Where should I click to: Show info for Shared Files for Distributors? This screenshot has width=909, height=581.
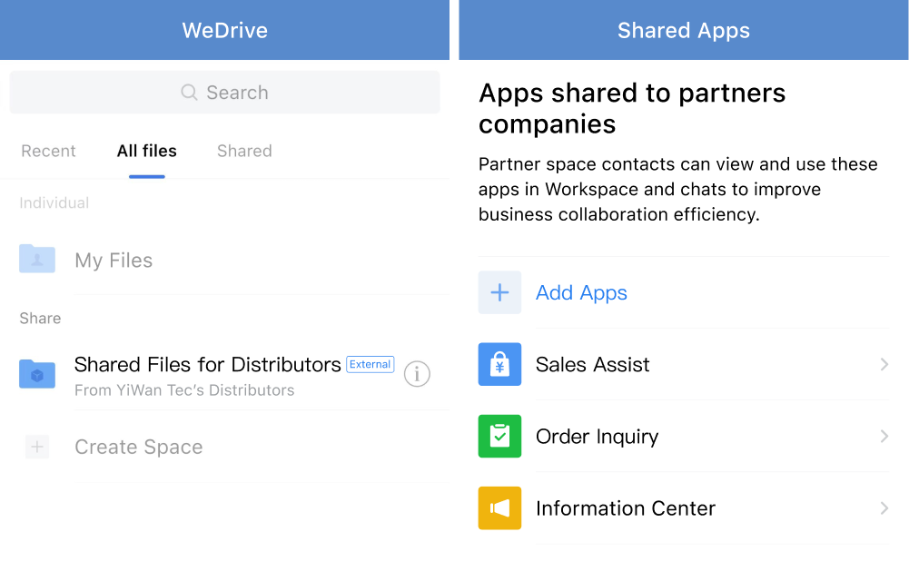tap(417, 374)
